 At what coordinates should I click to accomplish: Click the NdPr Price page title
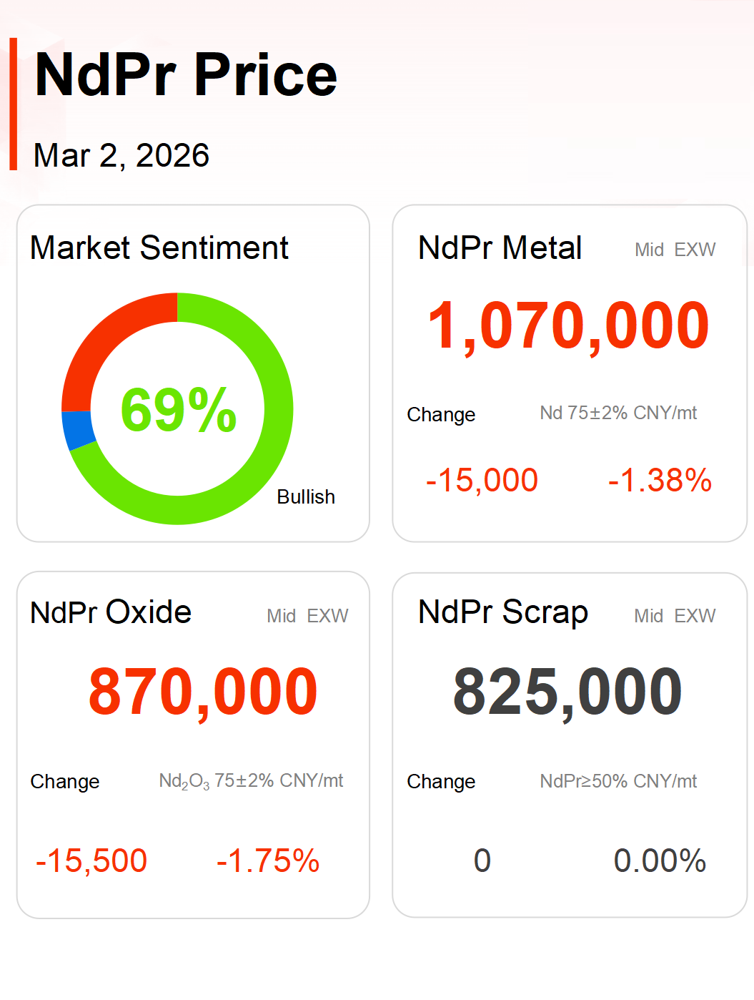click(186, 75)
